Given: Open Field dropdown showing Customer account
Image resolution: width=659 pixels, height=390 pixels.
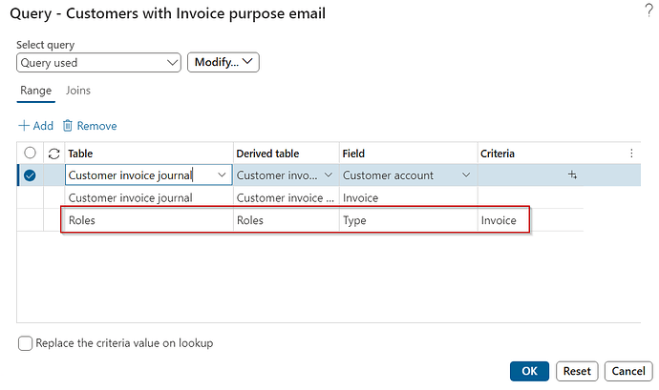Looking at the screenshot, I should (x=466, y=175).
